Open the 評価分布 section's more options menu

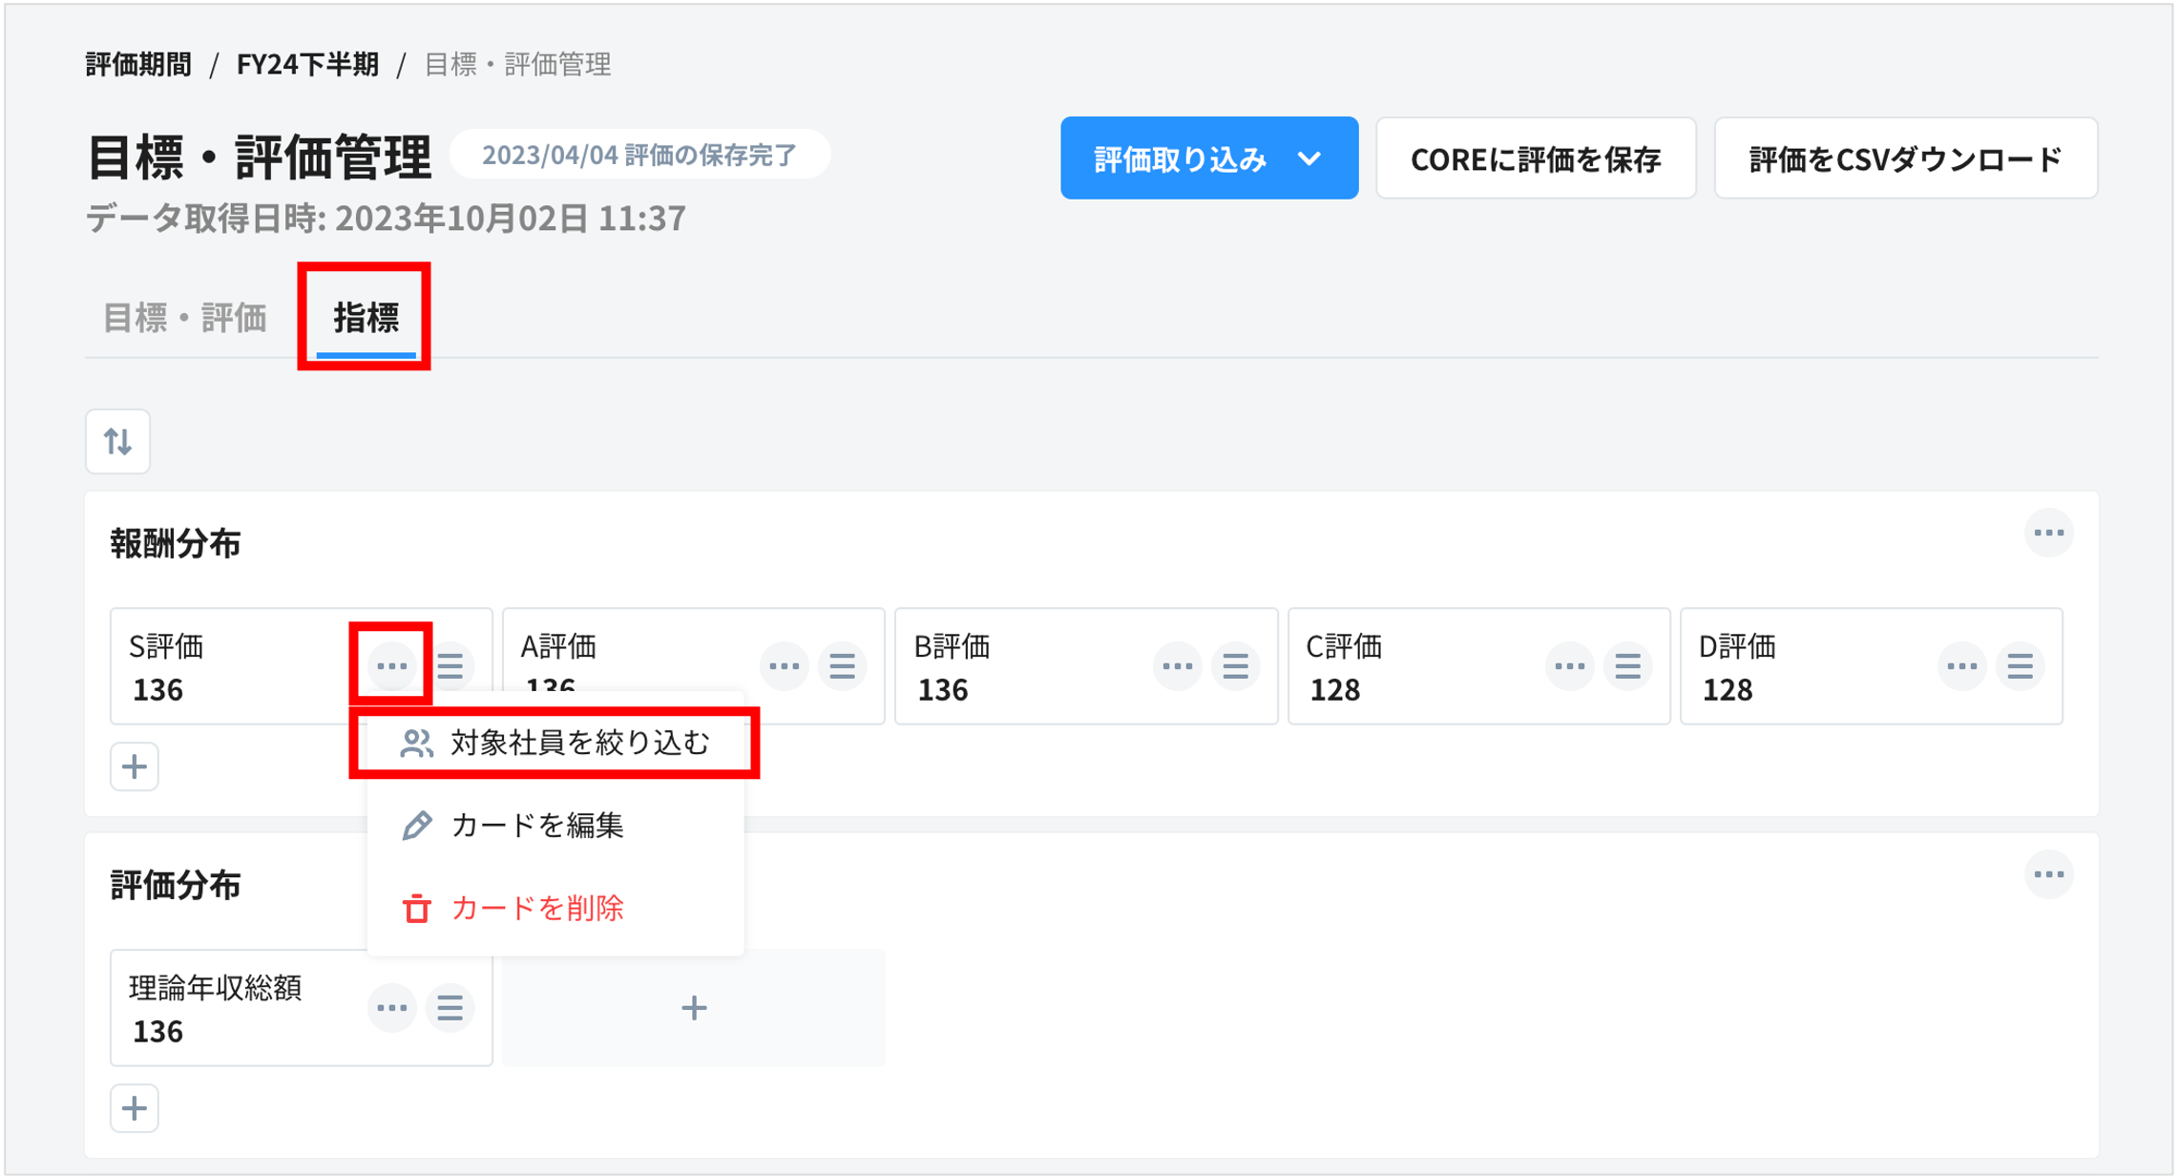point(2048,874)
